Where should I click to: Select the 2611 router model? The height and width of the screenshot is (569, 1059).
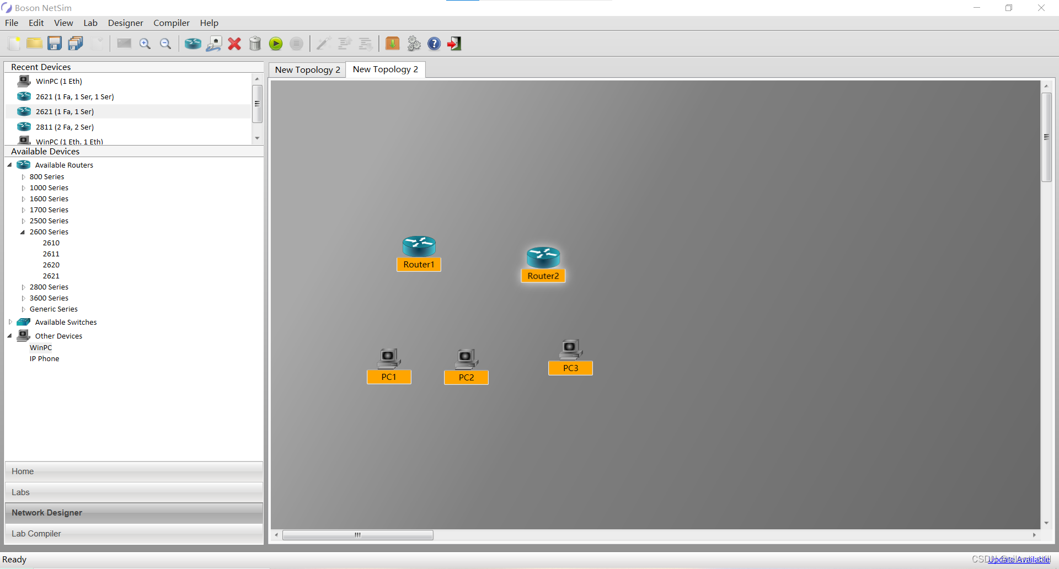pos(51,254)
